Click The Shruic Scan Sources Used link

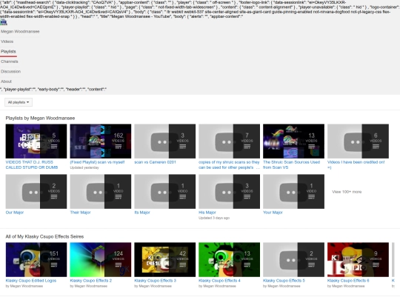click(291, 164)
